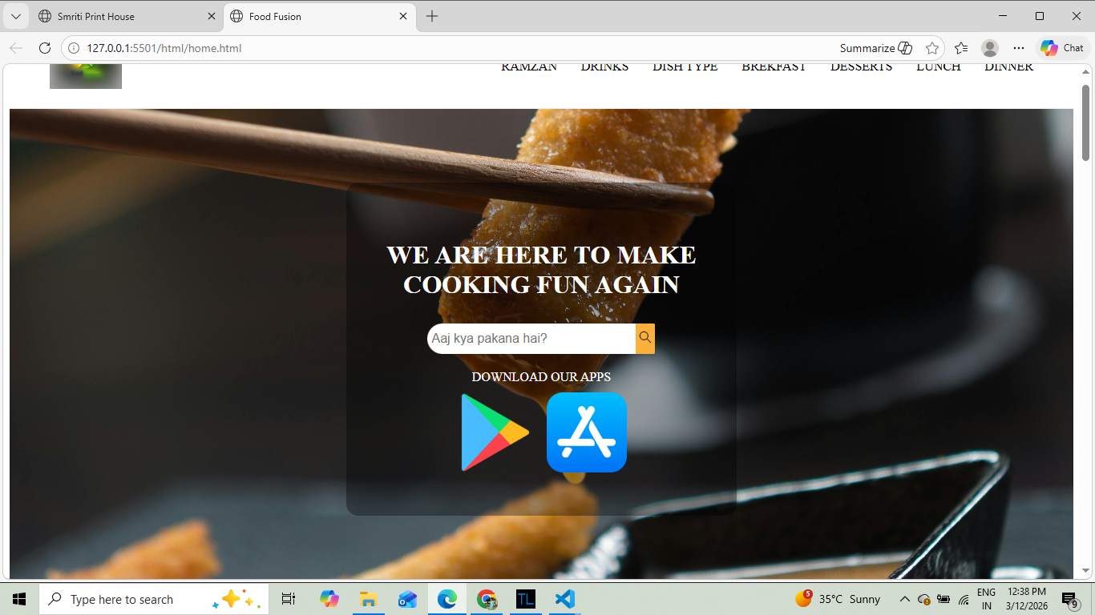Open the Apple App Store icon
This screenshot has width=1095, height=615.
(x=586, y=432)
